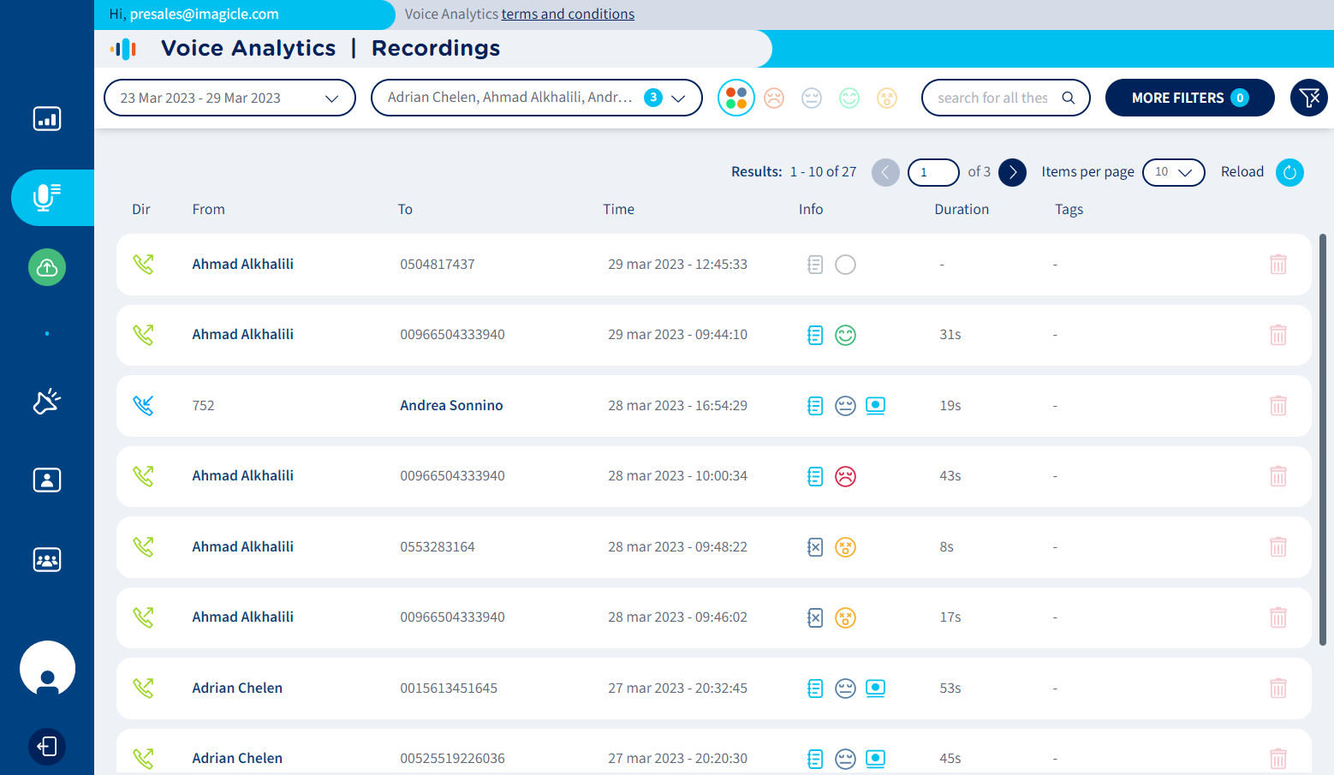This screenshot has width=1334, height=775.
Task: Delete the 29 mar 12:45:33 recording
Action: click(1277, 265)
